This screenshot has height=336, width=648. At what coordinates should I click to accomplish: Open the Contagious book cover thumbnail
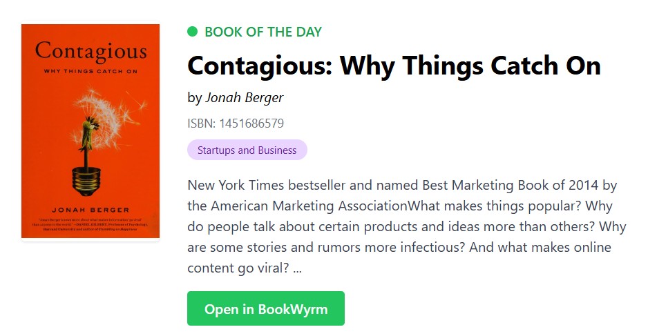tap(90, 131)
